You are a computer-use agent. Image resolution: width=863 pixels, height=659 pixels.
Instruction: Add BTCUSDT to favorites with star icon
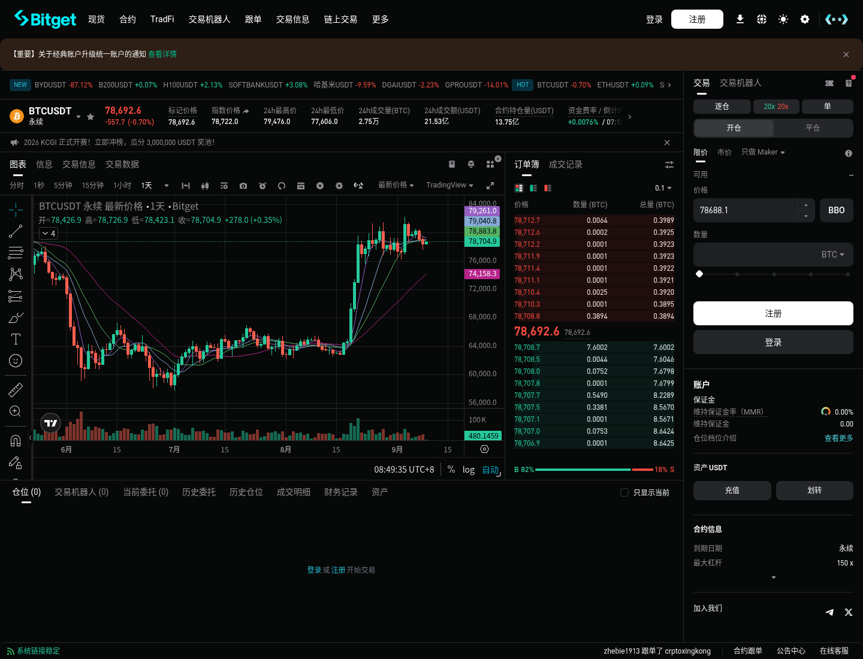point(90,117)
